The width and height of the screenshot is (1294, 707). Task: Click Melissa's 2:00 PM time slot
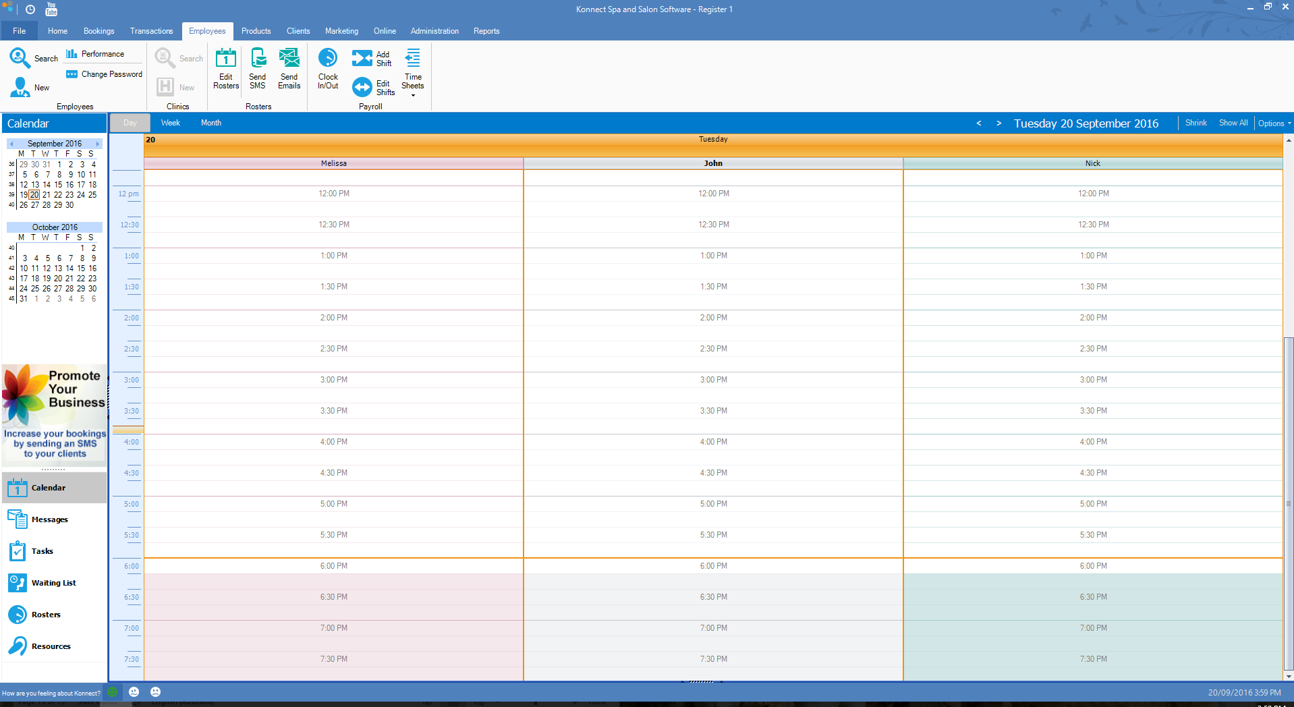click(x=334, y=318)
